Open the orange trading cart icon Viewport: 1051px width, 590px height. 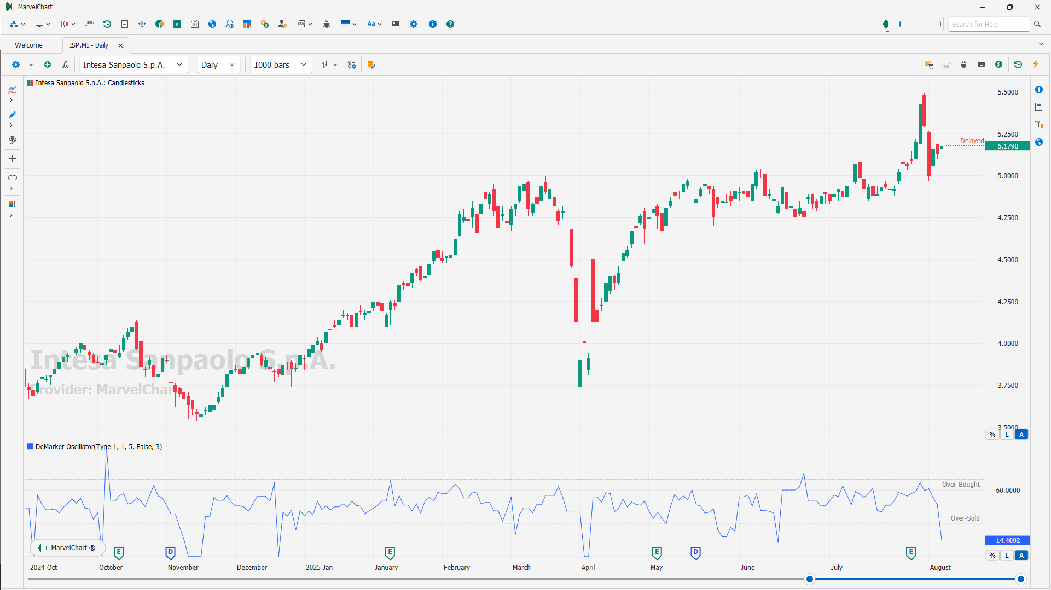(x=929, y=64)
